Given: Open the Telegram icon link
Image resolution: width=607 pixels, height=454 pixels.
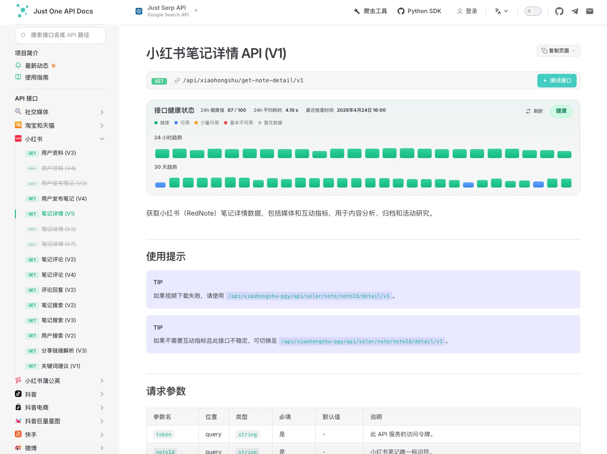Looking at the screenshot, I should click(575, 11).
